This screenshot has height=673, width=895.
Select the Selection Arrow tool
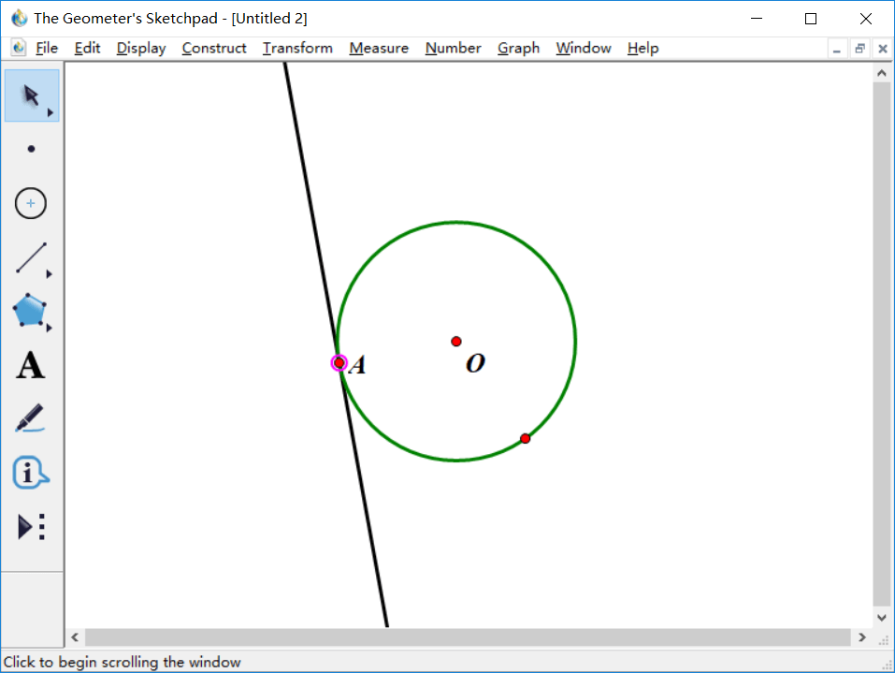point(31,95)
